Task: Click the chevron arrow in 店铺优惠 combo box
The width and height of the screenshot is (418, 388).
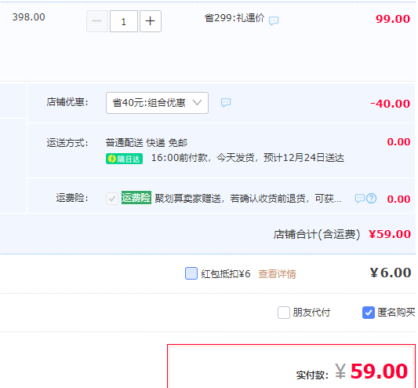Action: tap(198, 103)
